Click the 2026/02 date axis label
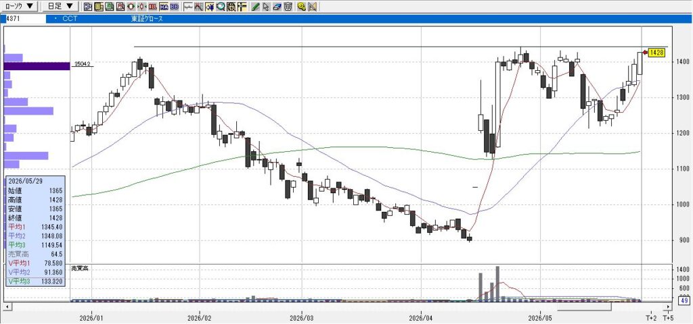 pos(200,317)
